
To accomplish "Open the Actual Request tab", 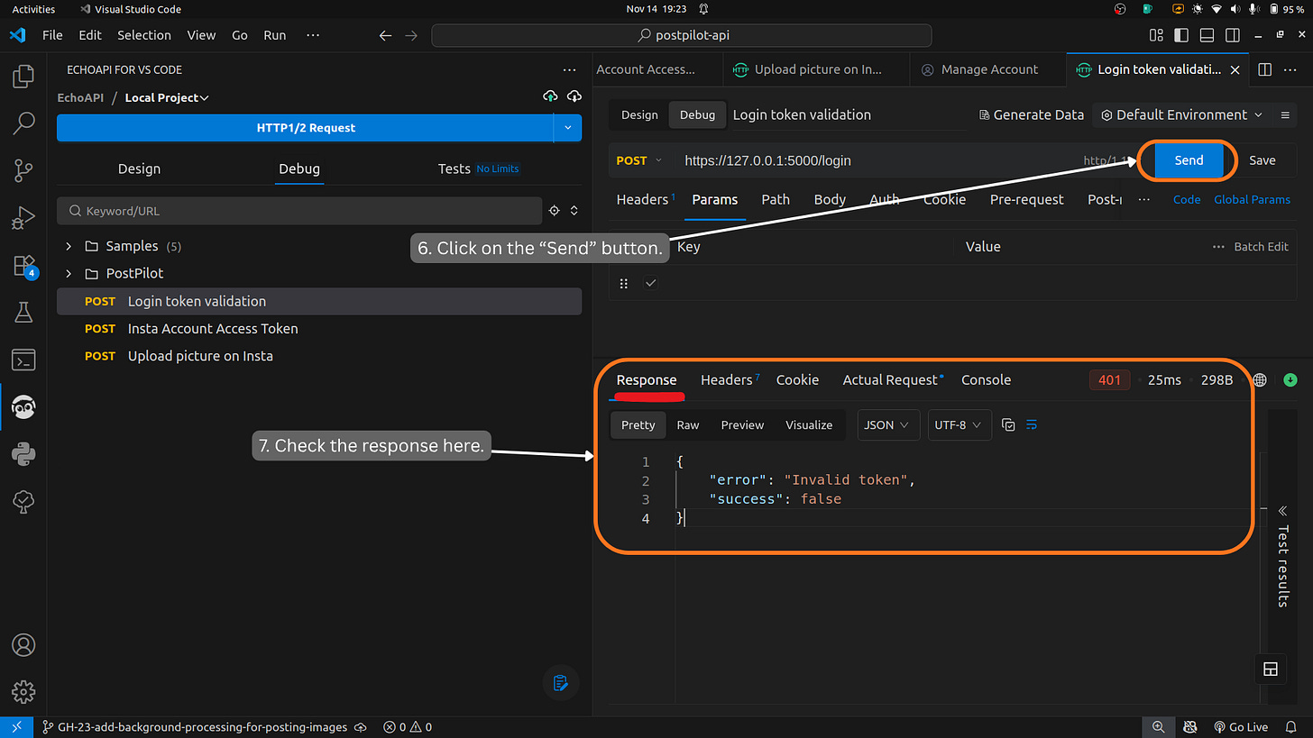I will [892, 380].
